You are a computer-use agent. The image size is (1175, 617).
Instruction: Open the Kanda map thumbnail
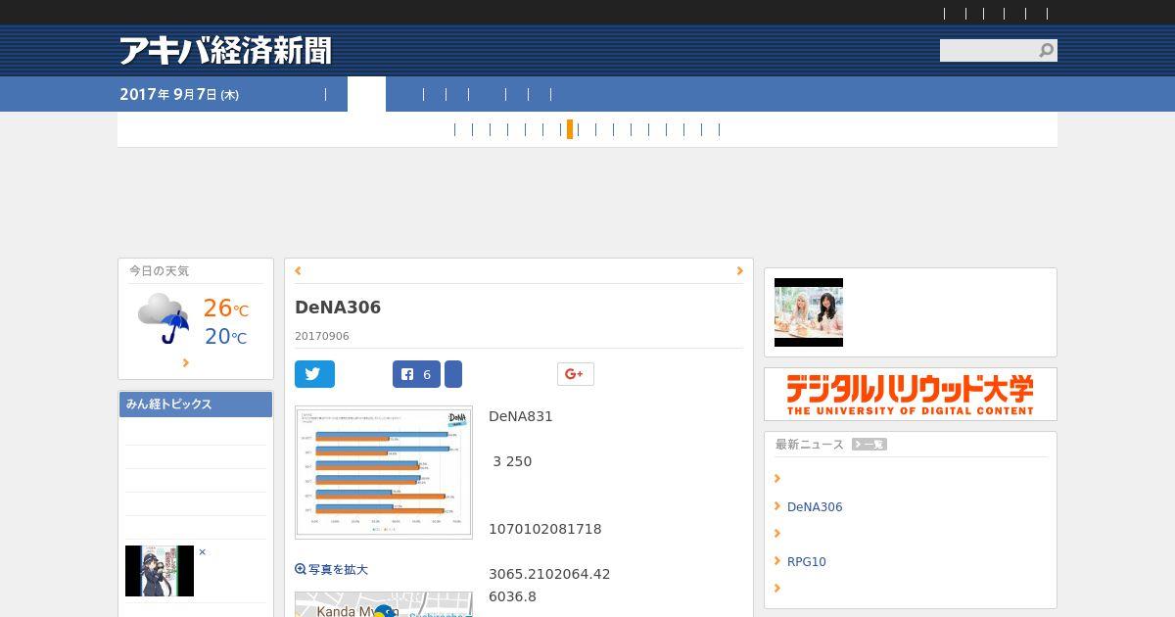pos(384,604)
